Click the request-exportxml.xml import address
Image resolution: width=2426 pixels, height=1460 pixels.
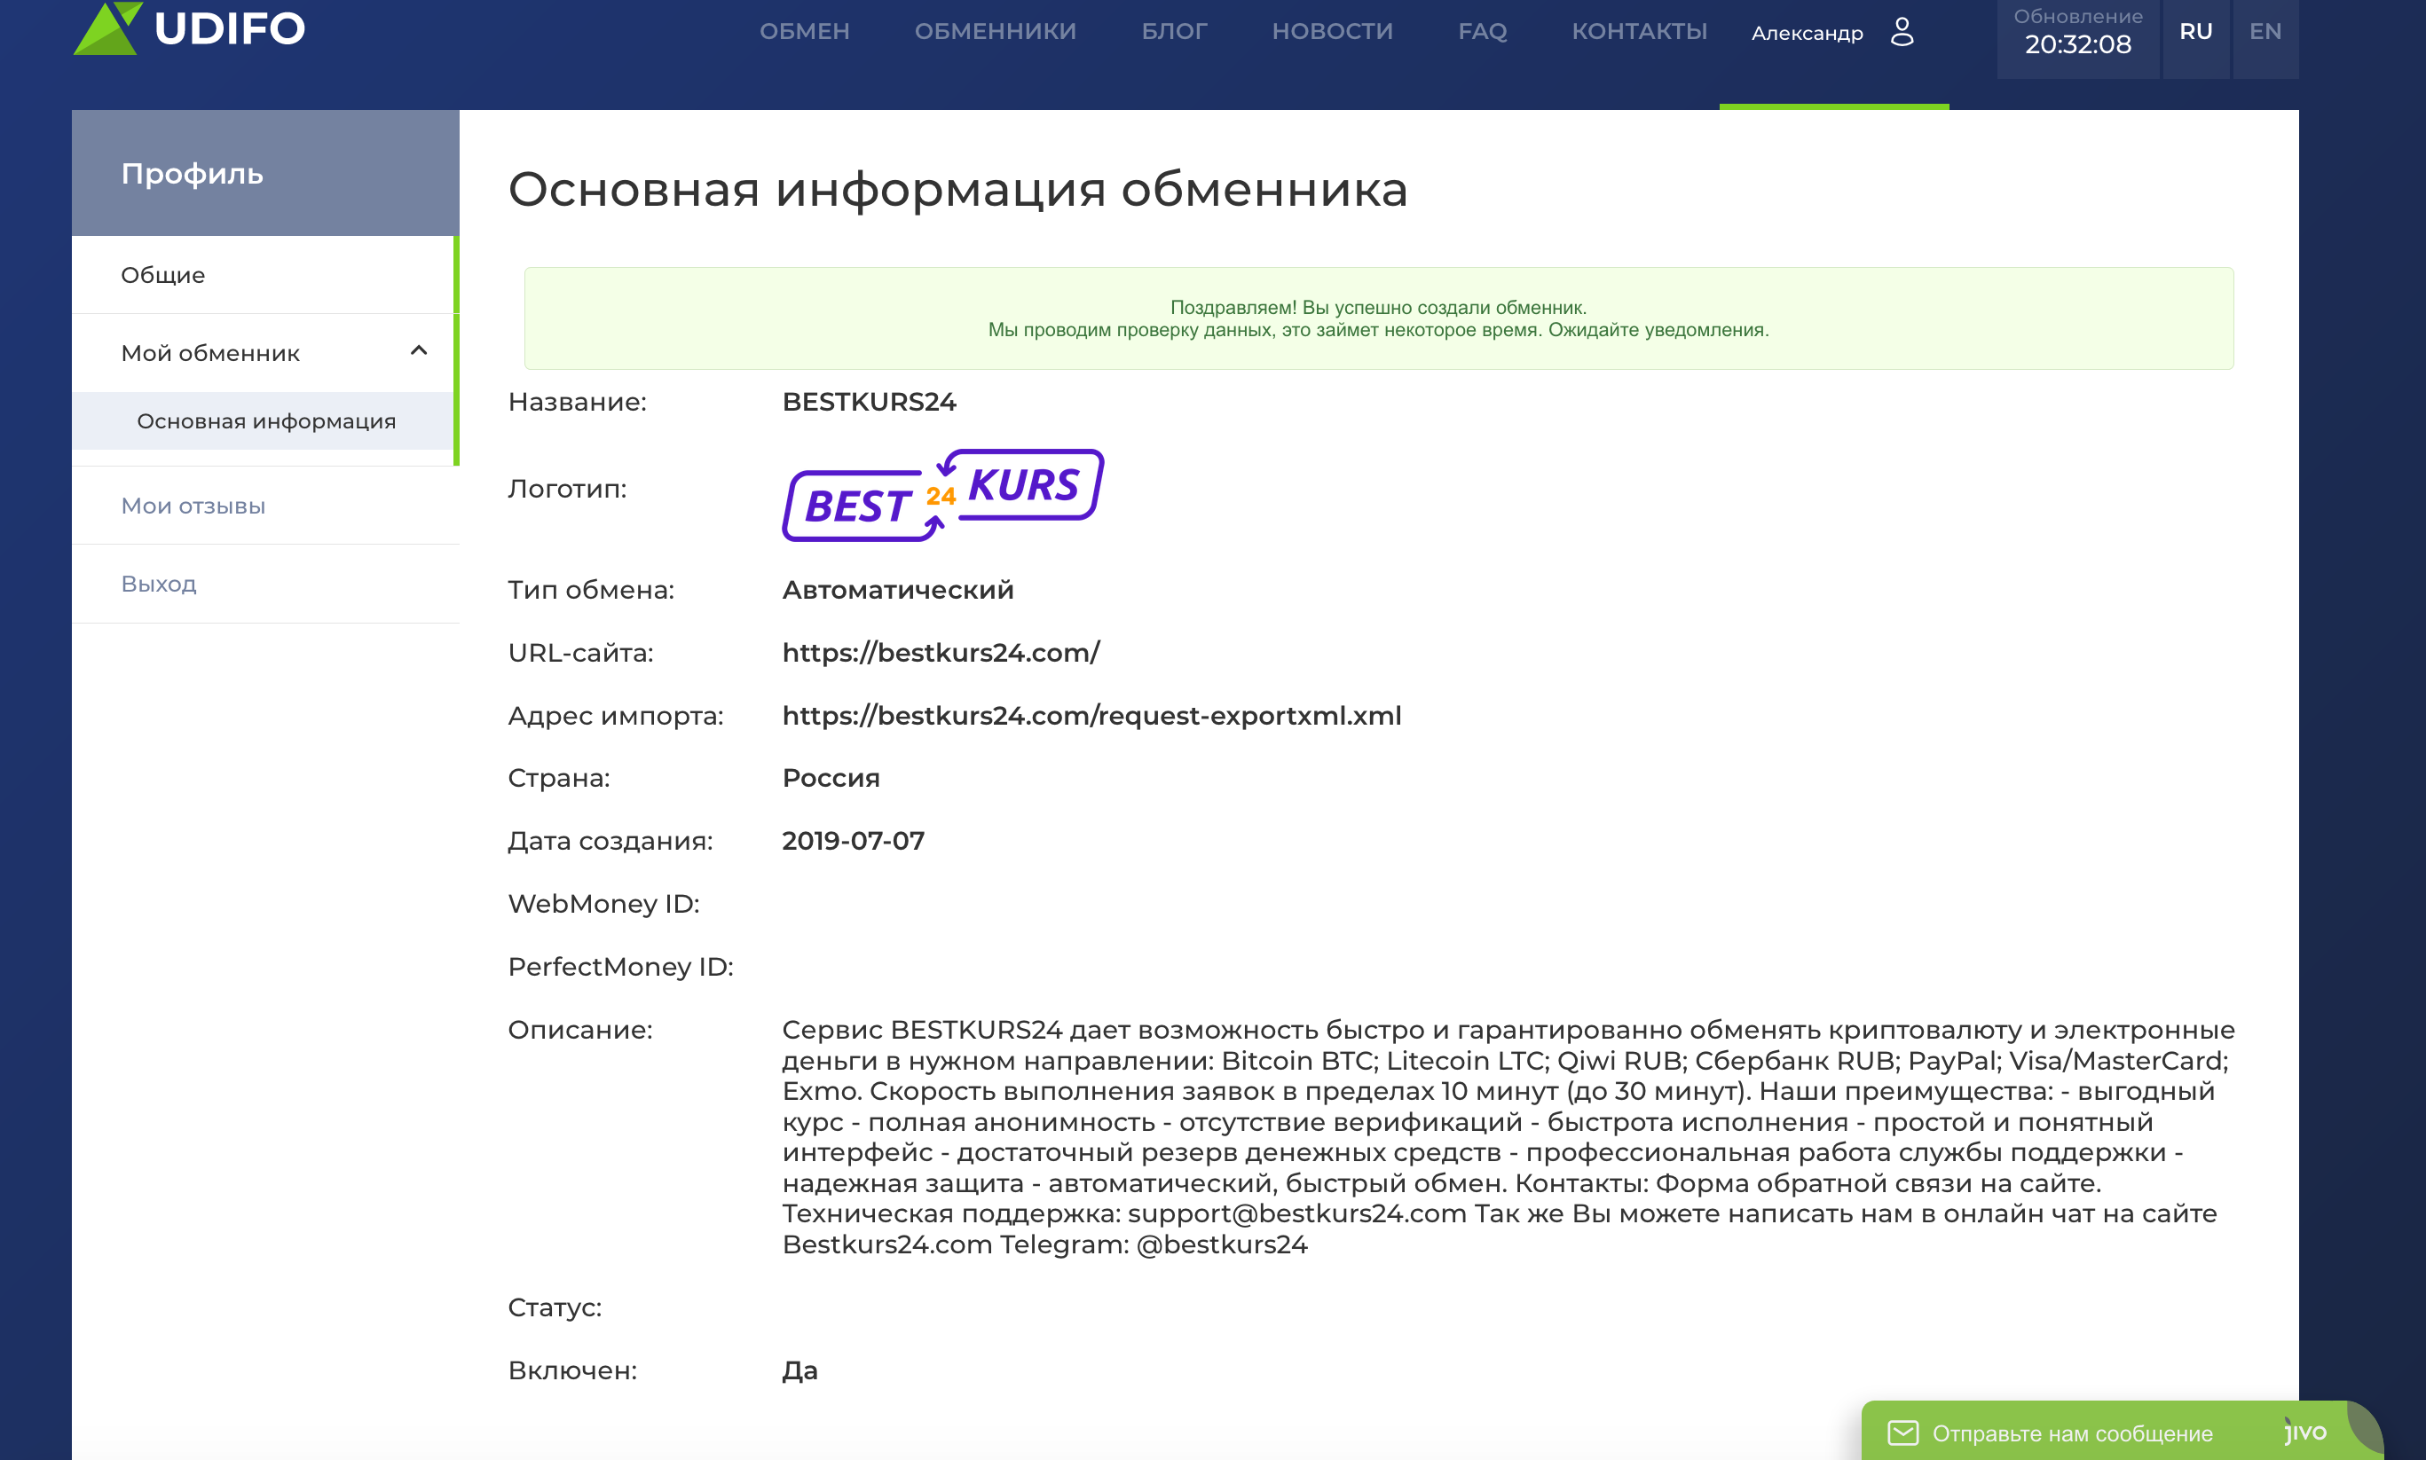(1091, 716)
